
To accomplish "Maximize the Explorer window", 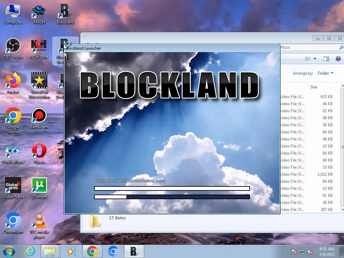I will [329, 38].
